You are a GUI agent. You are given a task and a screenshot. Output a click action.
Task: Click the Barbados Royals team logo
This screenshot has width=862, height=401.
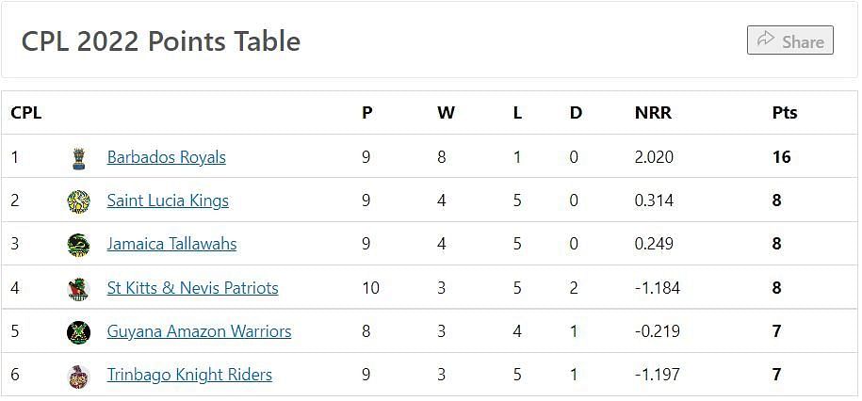click(78, 158)
